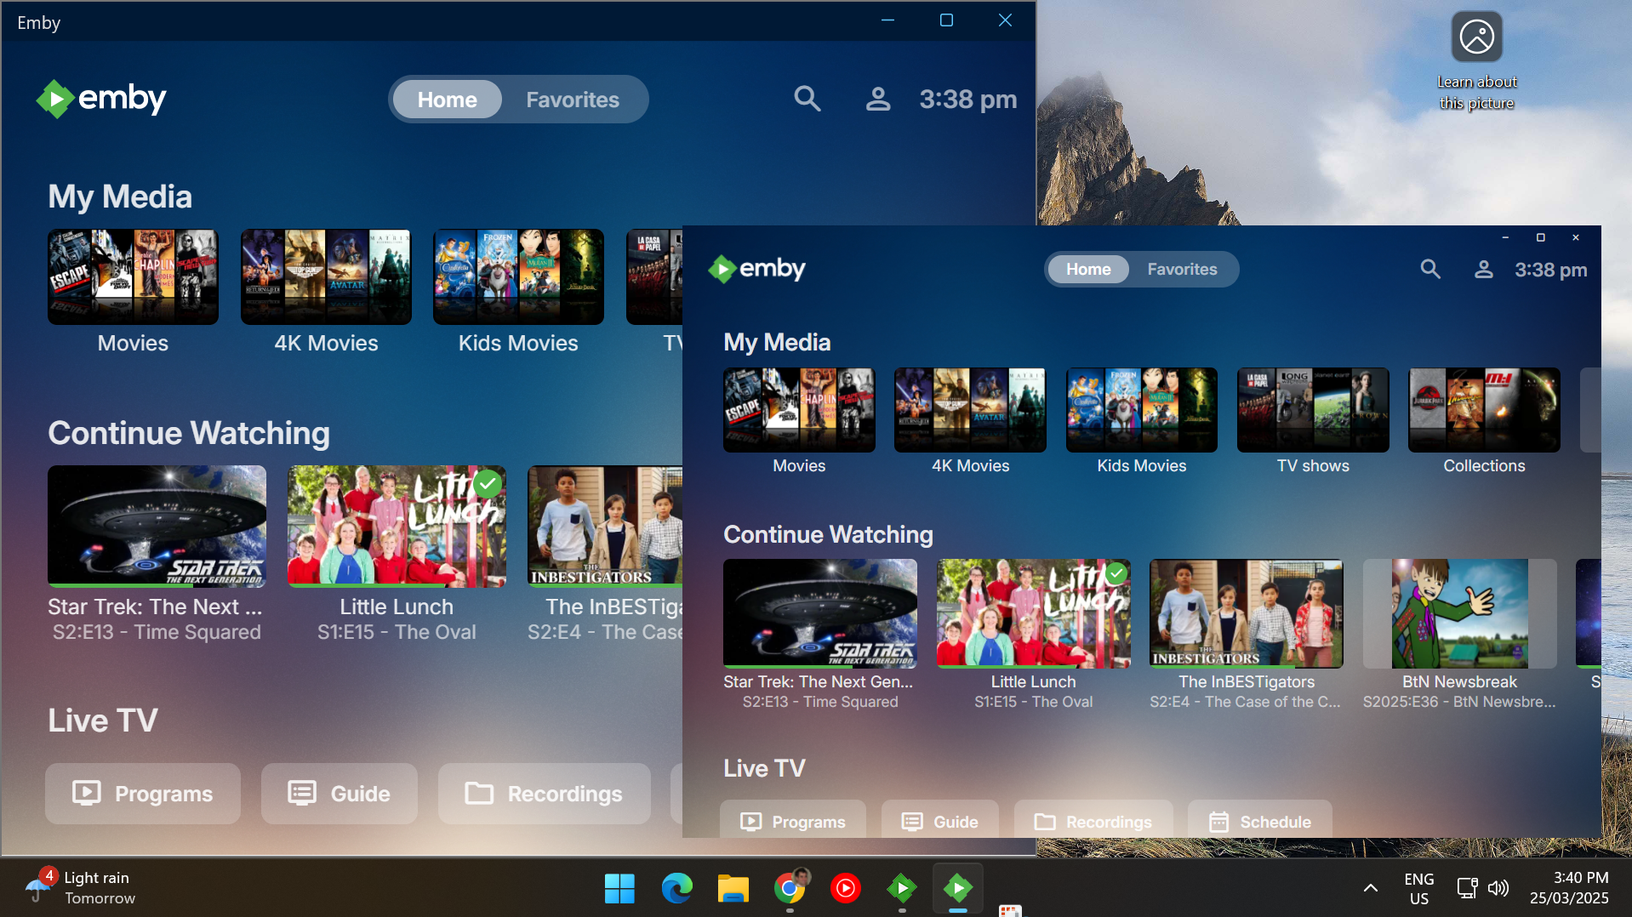Switch to the active Emby taskbar icon

[958, 888]
